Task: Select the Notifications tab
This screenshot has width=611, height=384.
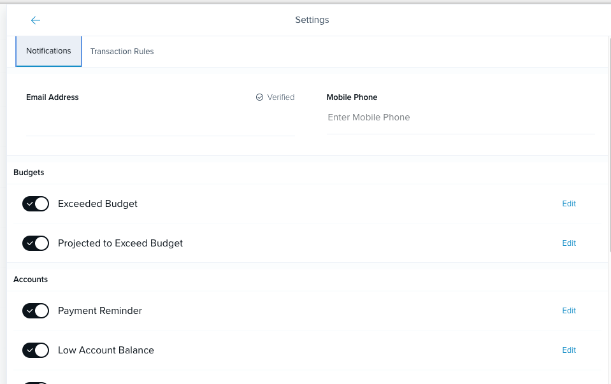Action: (x=48, y=51)
